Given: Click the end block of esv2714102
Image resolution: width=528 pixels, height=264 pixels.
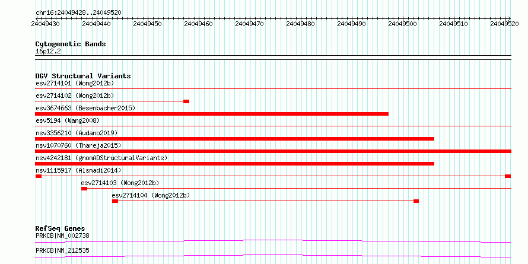Looking at the screenshot, I should pyautogui.click(x=186, y=101).
